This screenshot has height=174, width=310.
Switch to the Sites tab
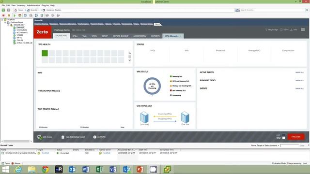coord(94,36)
